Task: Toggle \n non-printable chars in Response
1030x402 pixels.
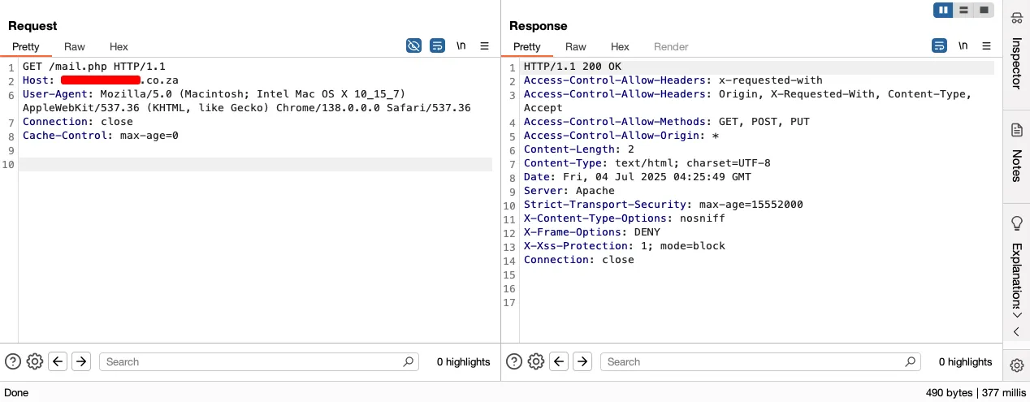Action: point(963,45)
